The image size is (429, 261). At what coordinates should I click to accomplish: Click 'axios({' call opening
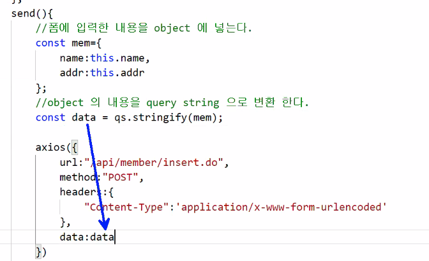[x=57, y=147]
